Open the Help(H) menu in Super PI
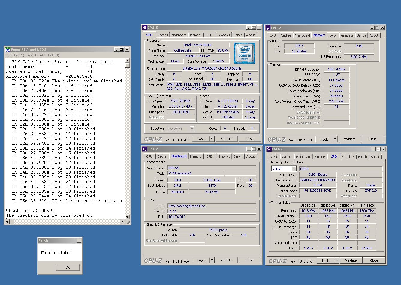This screenshot has height=285, width=401. click(x=53, y=55)
